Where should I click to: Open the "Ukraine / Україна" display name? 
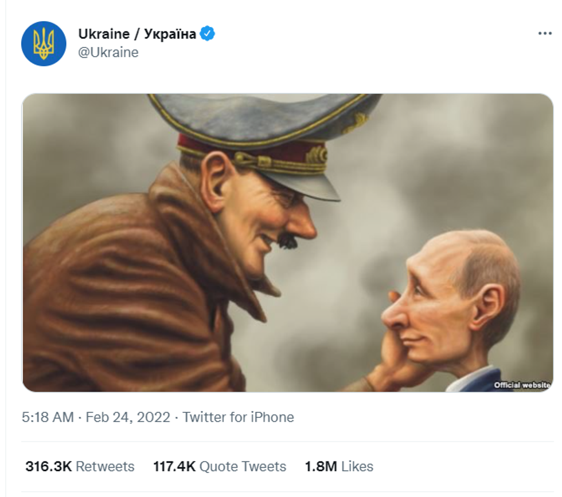pyautogui.click(x=137, y=34)
